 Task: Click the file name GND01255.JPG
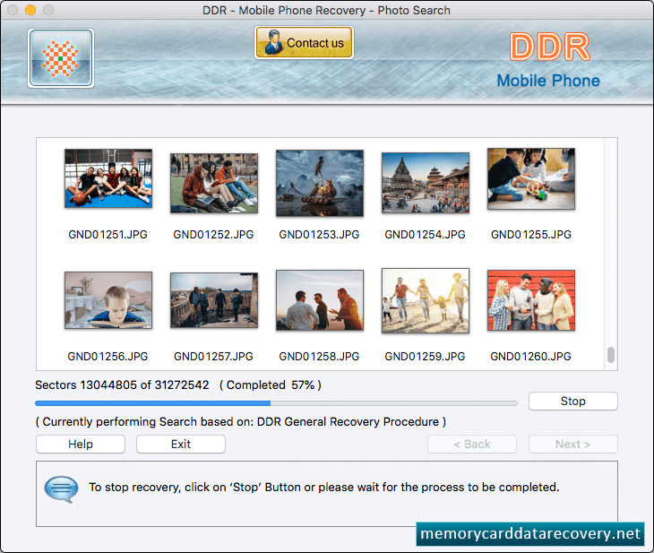click(x=531, y=235)
